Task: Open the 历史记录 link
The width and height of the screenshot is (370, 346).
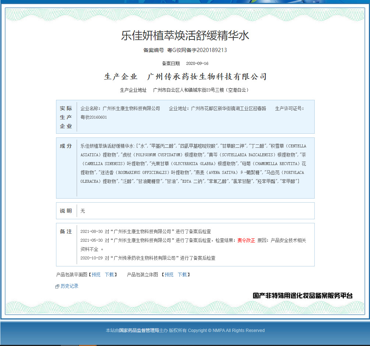Action: [69, 286]
